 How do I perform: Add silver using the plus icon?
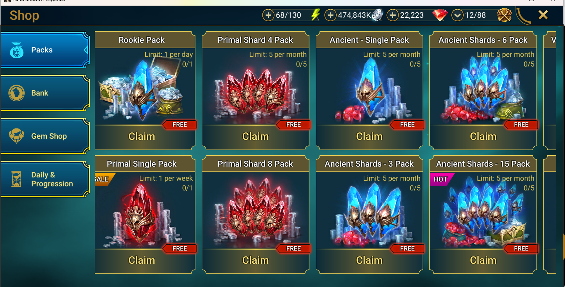tap(330, 15)
